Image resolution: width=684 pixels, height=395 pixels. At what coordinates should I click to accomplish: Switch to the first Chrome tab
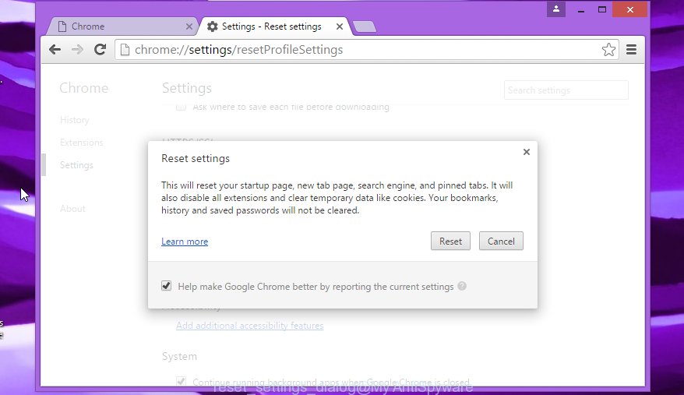pyautogui.click(x=117, y=26)
